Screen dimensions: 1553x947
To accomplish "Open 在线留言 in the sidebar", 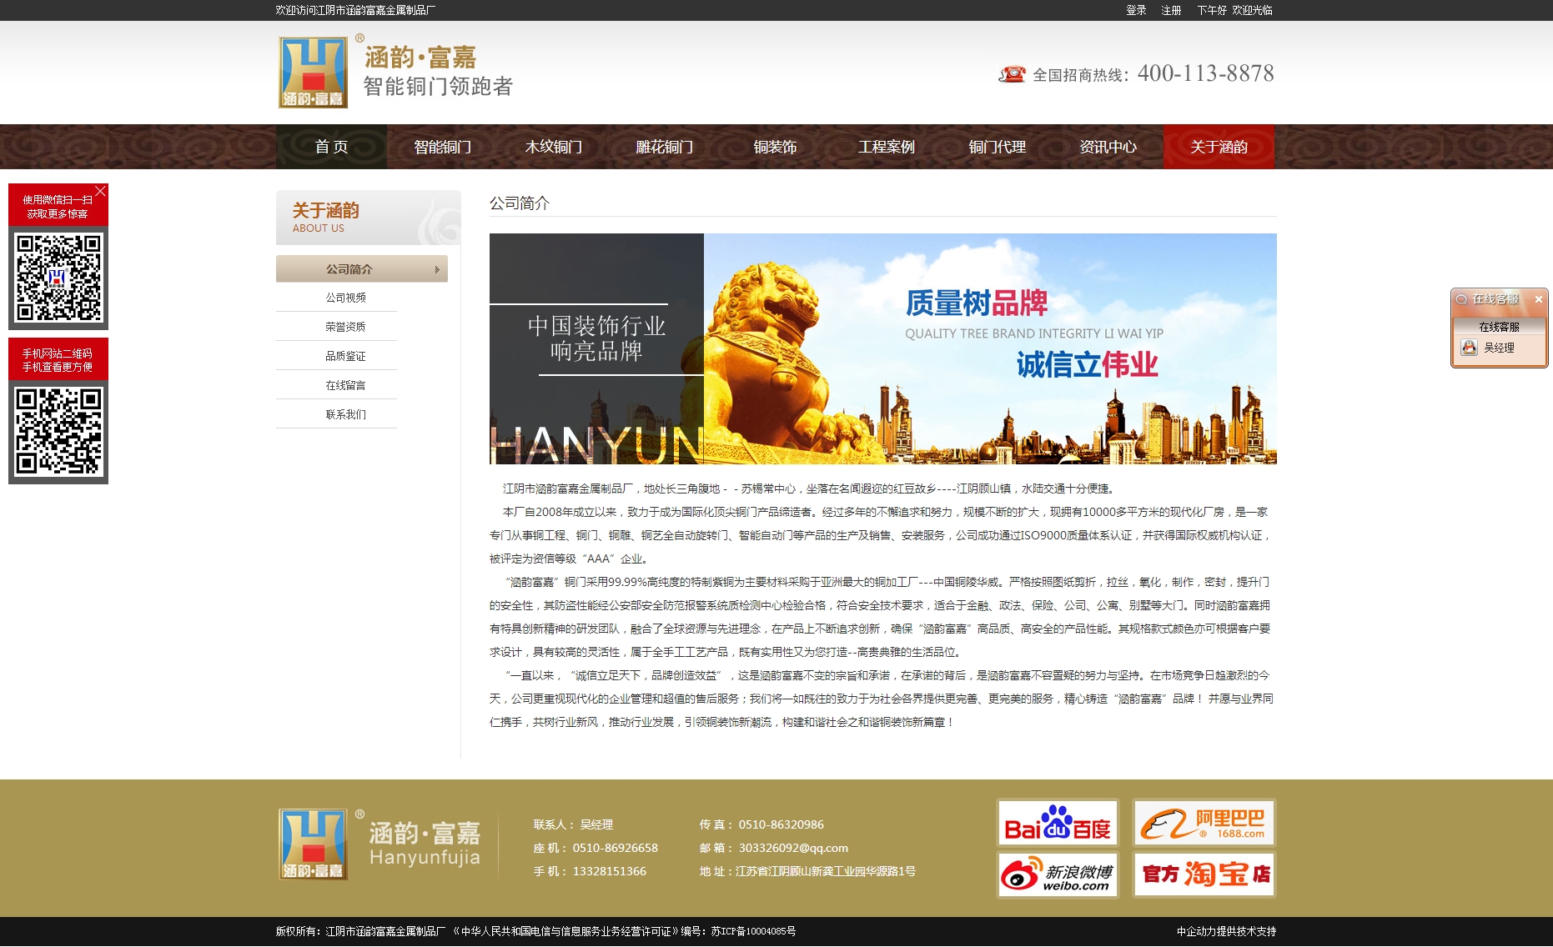I will pyautogui.click(x=345, y=385).
